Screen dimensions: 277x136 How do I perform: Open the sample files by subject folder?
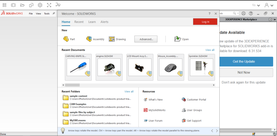pos(97,114)
